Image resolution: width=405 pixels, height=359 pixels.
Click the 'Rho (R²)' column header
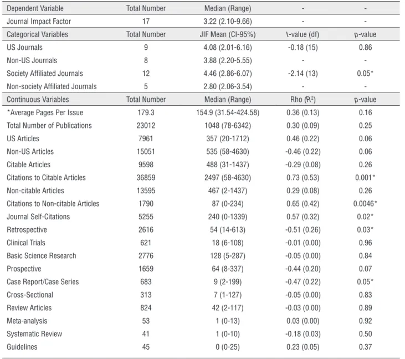point(303,100)
